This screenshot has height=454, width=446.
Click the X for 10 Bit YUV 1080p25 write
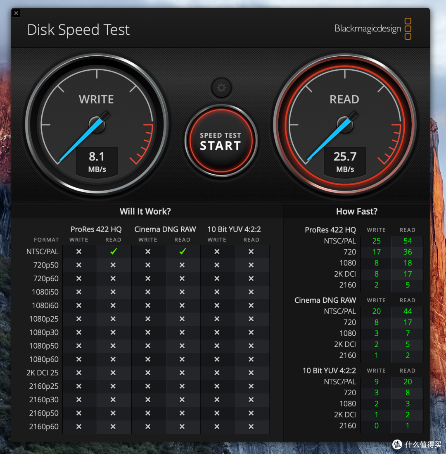pyautogui.click(x=217, y=319)
